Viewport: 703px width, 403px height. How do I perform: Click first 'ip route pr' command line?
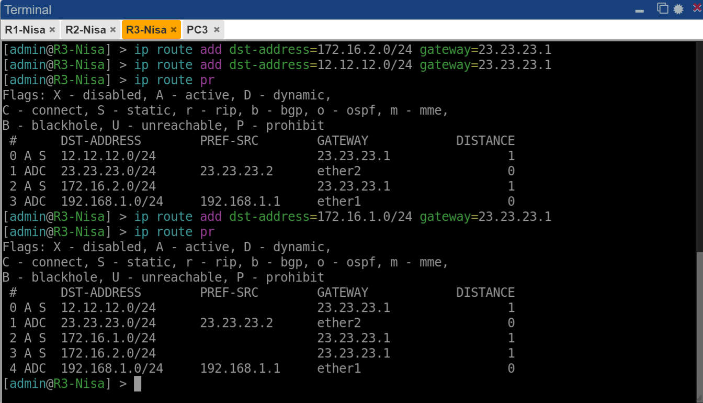174,80
